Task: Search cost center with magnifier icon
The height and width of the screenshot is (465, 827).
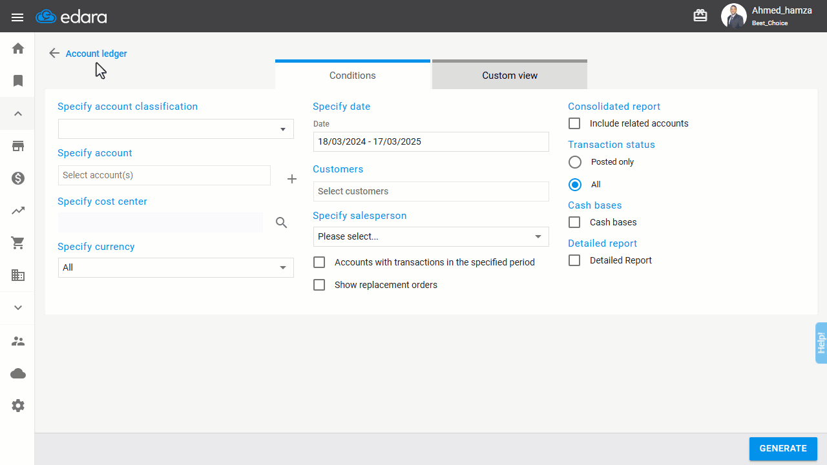Action: point(282,223)
